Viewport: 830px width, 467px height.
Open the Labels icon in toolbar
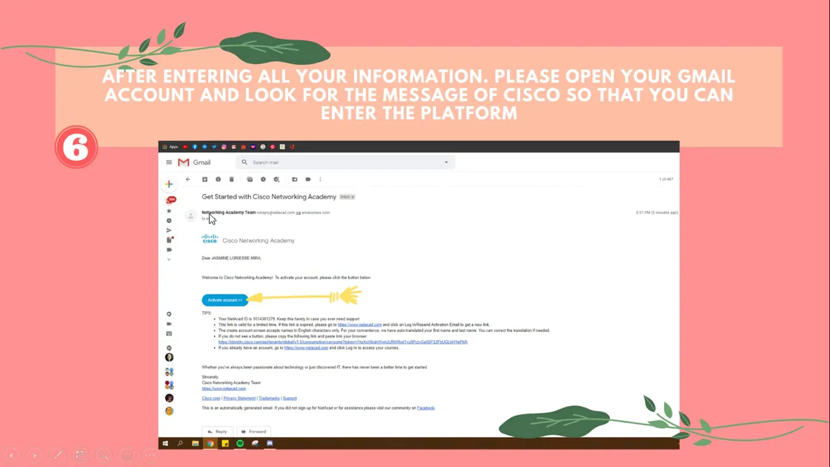[x=308, y=179]
